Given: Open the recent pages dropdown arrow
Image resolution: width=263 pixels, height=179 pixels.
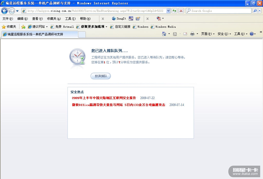Looking at the screenshot, I should (17, 11).
